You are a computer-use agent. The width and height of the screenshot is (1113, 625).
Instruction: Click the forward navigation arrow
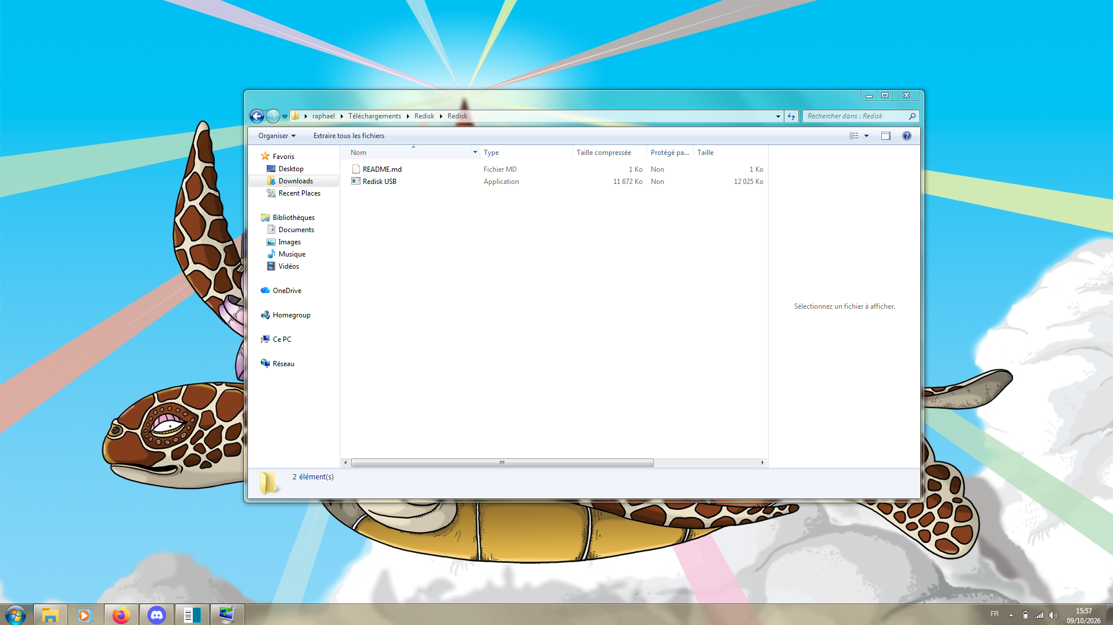click(273, 116)
